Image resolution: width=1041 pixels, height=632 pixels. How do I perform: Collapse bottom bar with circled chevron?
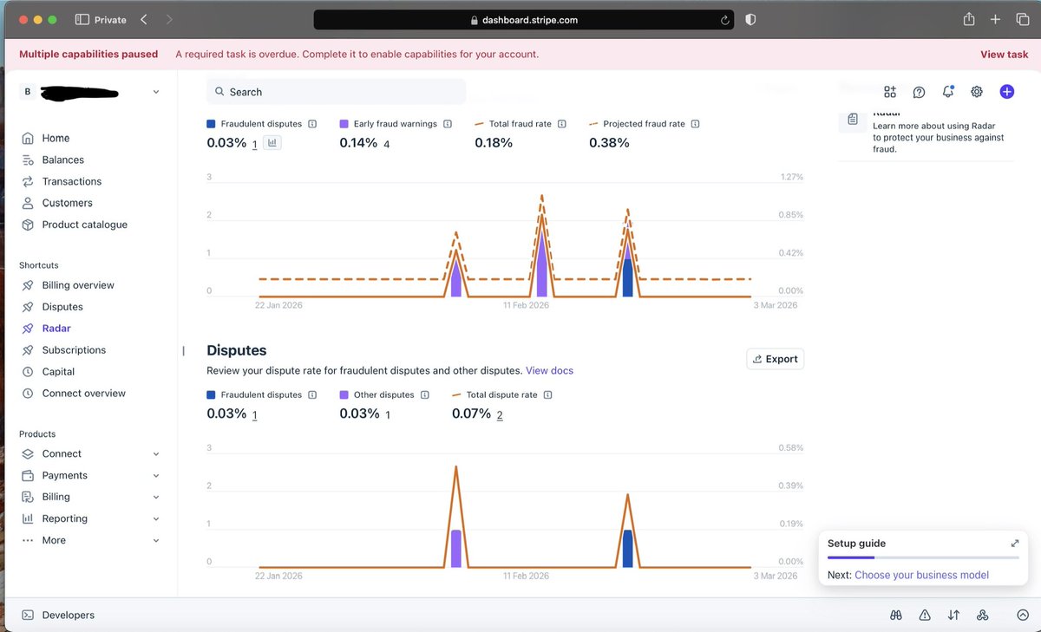click(1022, 615)
